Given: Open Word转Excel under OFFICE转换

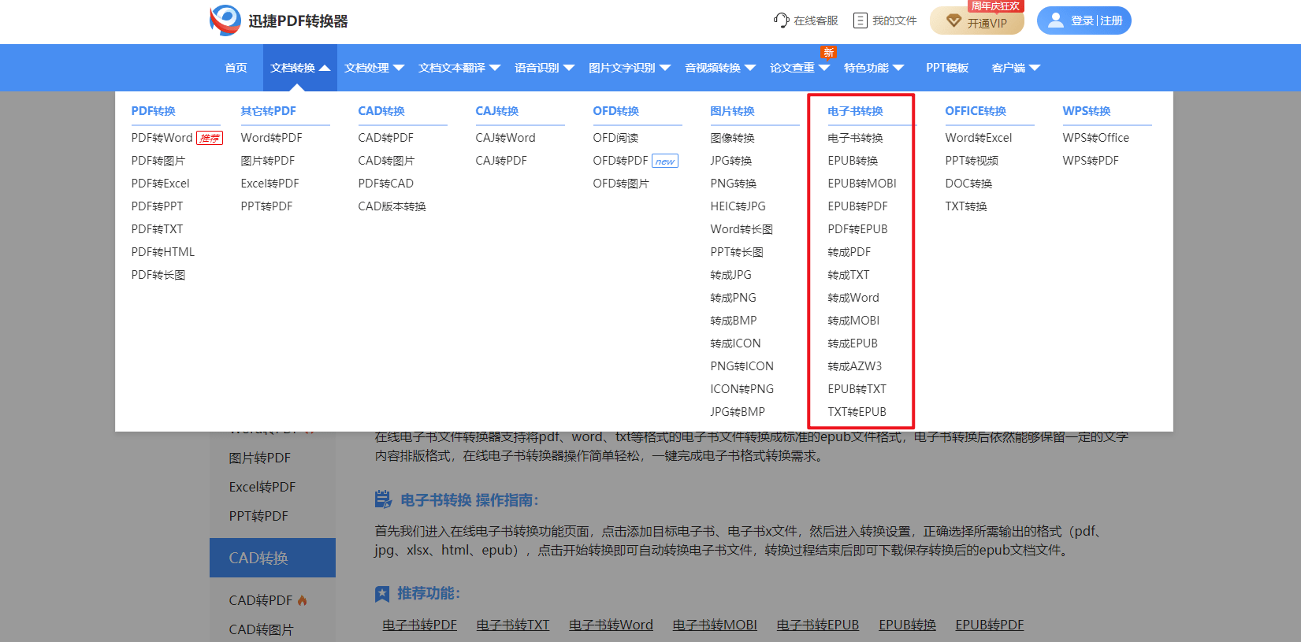Looking at the screenshot, I should (979, 138).
